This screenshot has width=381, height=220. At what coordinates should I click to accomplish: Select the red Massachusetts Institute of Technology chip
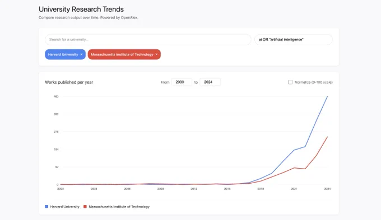pos(124,55)
